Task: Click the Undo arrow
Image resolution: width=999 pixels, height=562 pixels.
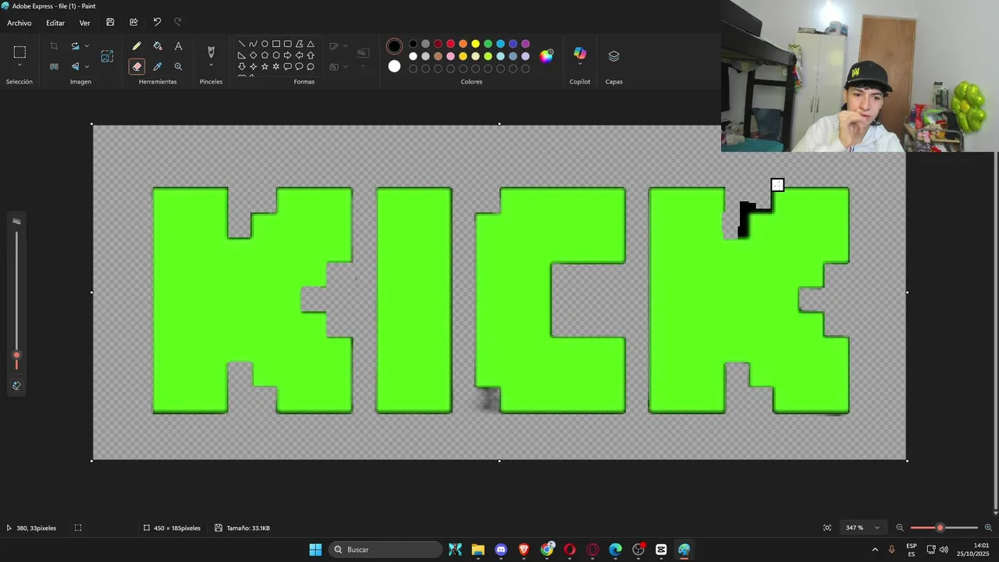Action: pyautogui.click(x=157, y=23)
